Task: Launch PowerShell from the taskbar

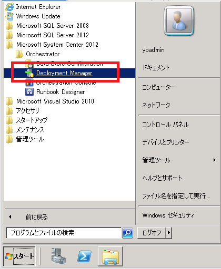Action: coord(84,256)
